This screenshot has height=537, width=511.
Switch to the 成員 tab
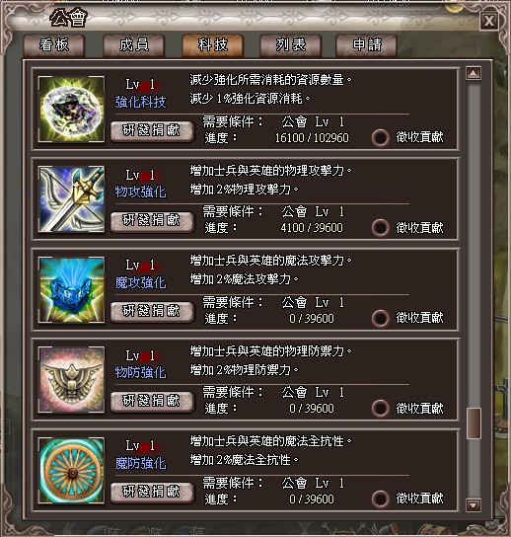coord(134,45)
